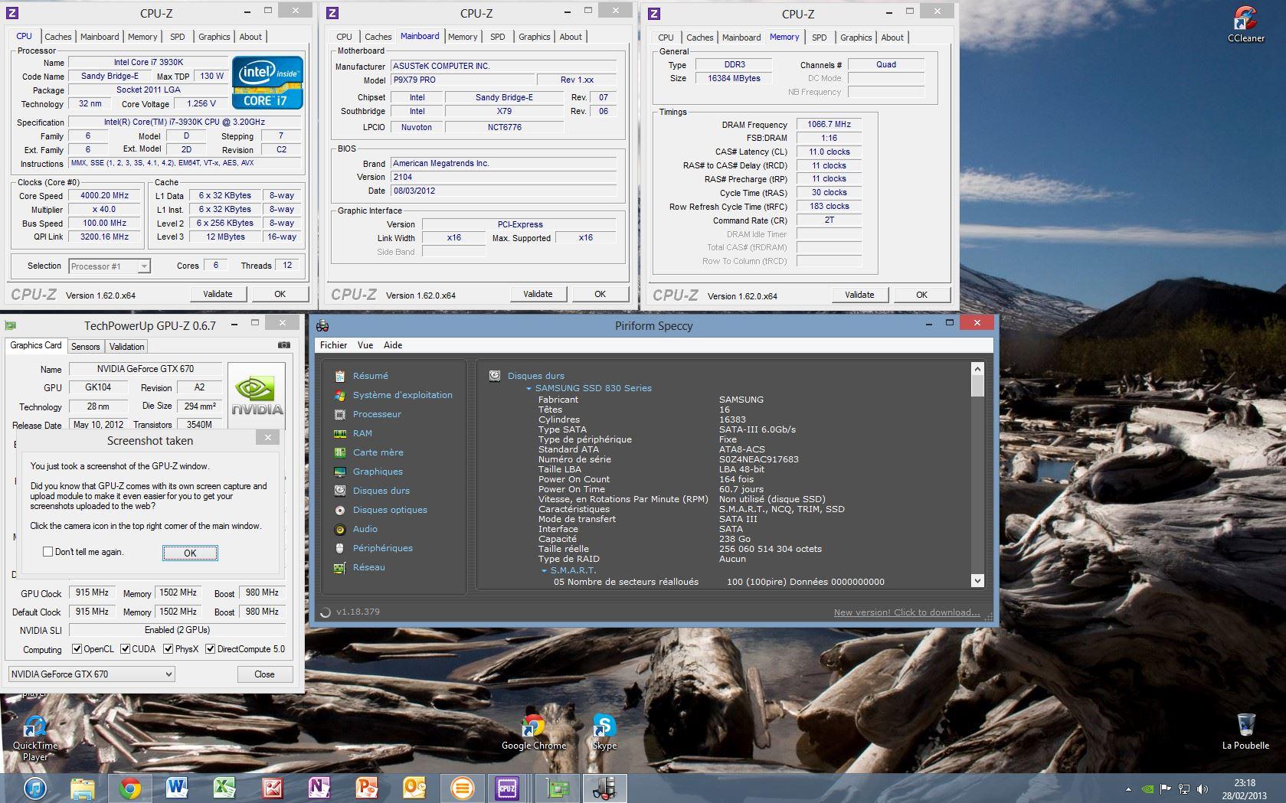Open QuickTime Player desktop shortcut
1286x803 pixels.
coord(35,738)
